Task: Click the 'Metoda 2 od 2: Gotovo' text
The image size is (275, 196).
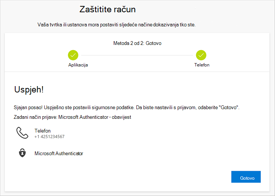Action: [137, 43]
